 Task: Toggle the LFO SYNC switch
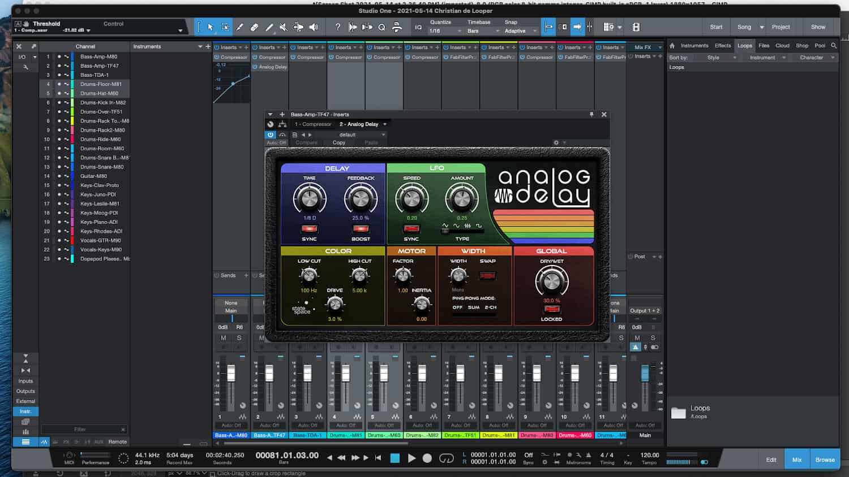[x=411, y=229]
